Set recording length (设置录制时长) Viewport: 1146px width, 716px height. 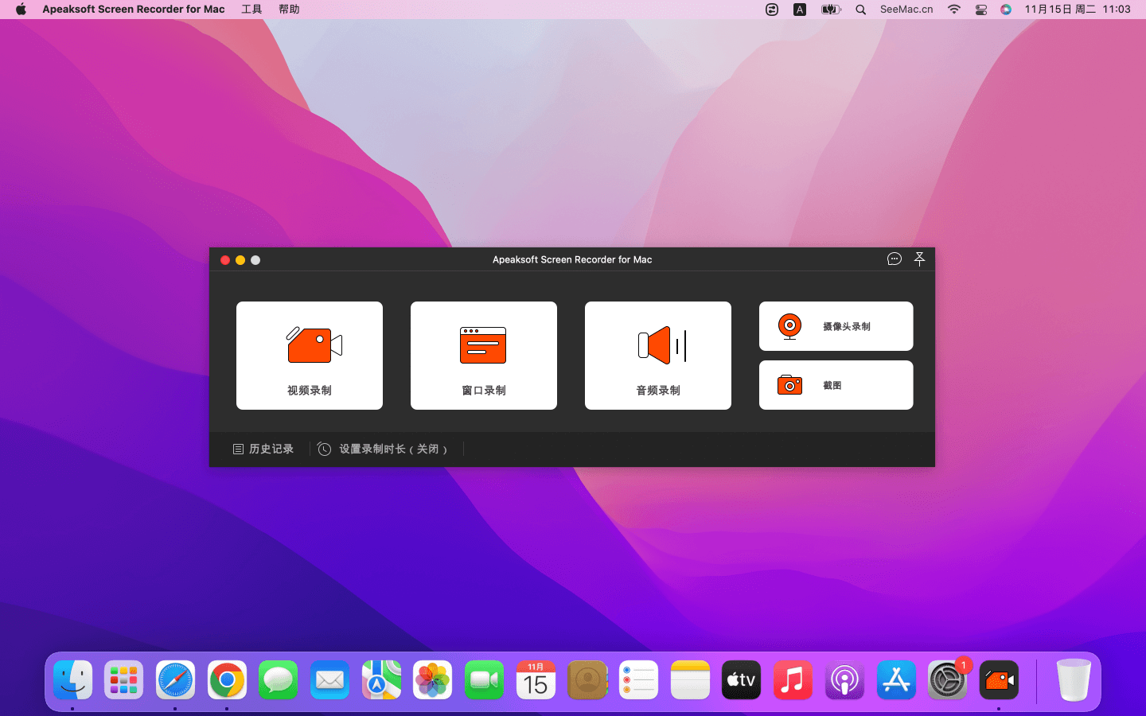coord(382,449)
